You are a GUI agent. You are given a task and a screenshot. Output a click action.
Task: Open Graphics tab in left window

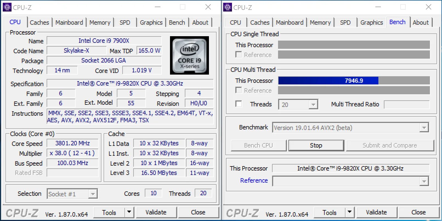point(151,22)
